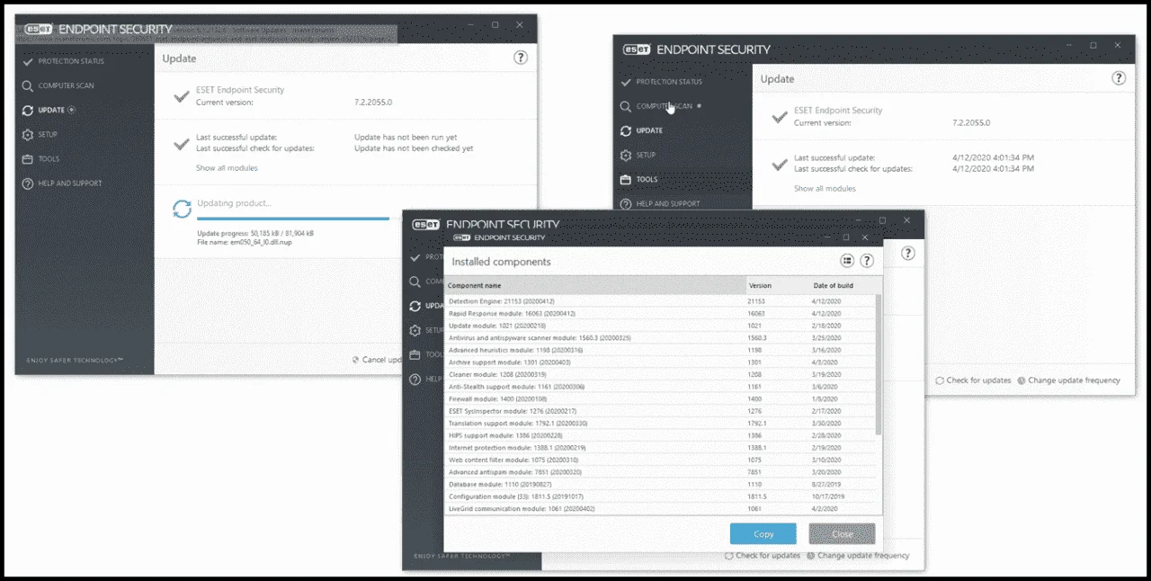
Task: Click the Close button in Installed components
Action: pos(842,533)
